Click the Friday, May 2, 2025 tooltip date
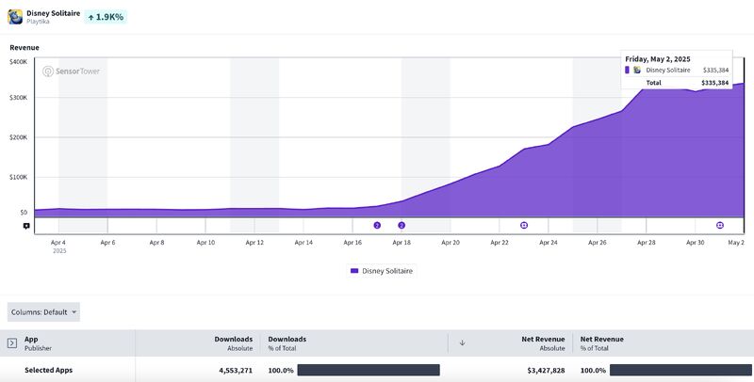 tap(657, 59)
